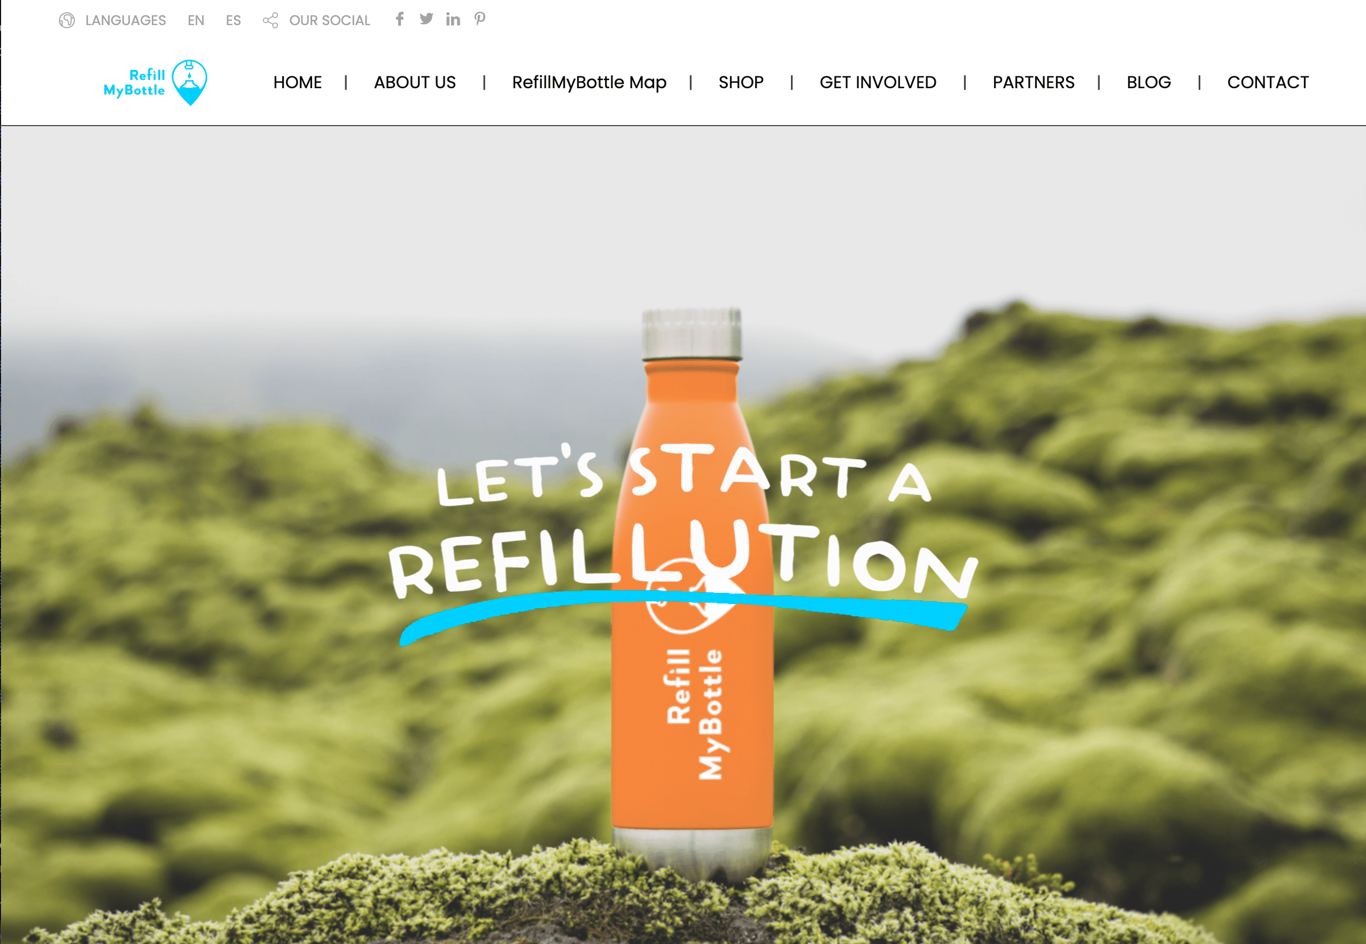Click the share icon beside OUR SOCIAL

(x=270, y=20)
